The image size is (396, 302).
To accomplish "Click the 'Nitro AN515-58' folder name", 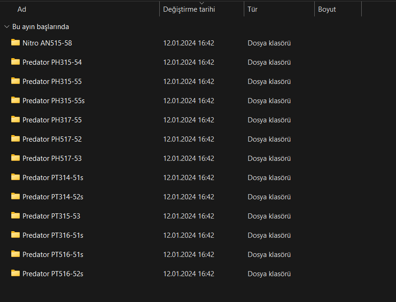I will pyautogui.click(x=47, y=43).
